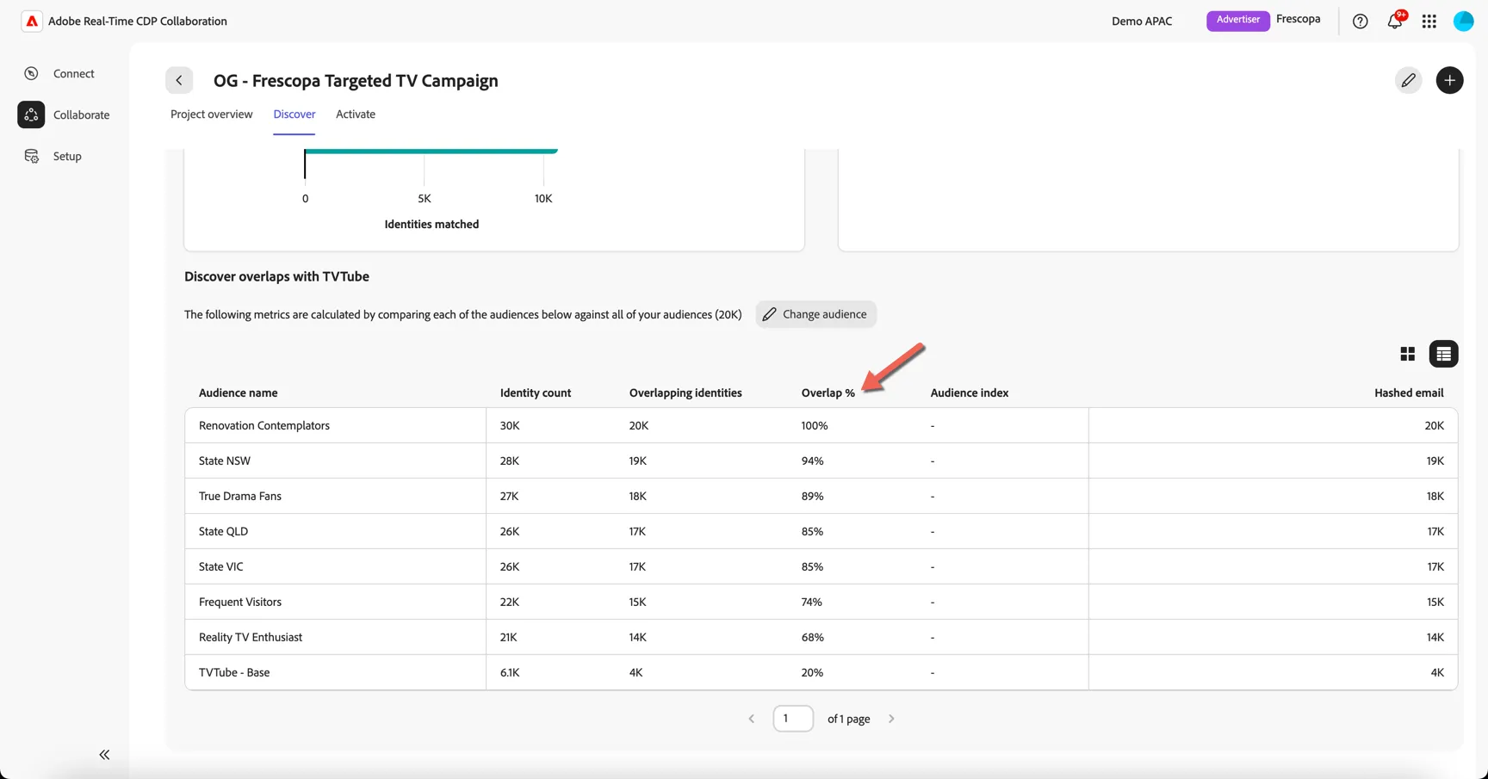Image resolution: width=1488 pixels, height=779 pixels.
Task: Sort by Hashed email column header
Action: click(x=1409, y=393)
